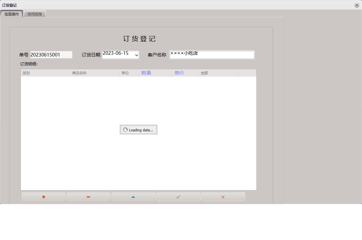Click the 订货明细 label
Image resolution: width=362 pixels, height=240 pixels.
29,64
